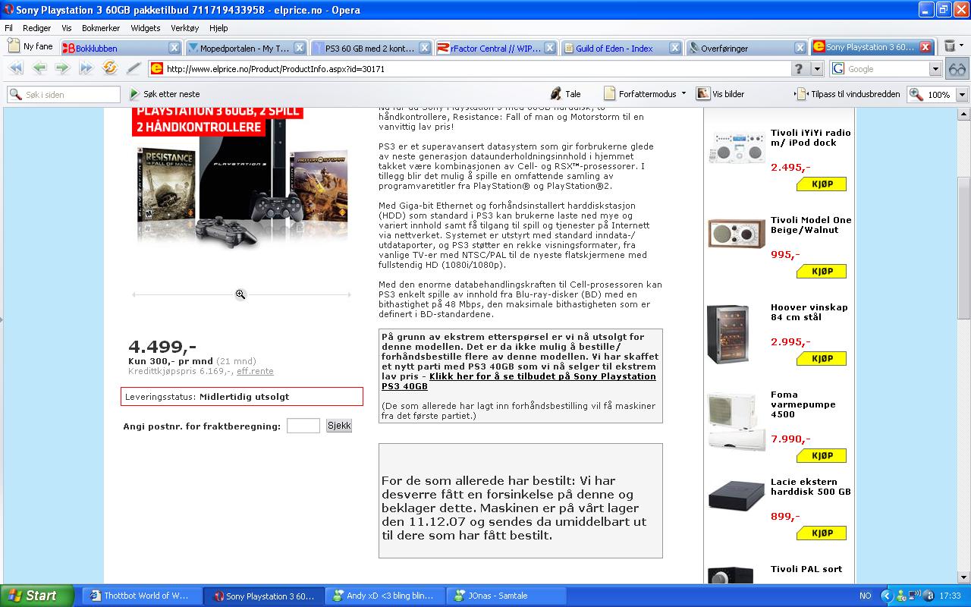Switch to the Overføringer tab
Screen dimensions: 971x607
[746, 48]
